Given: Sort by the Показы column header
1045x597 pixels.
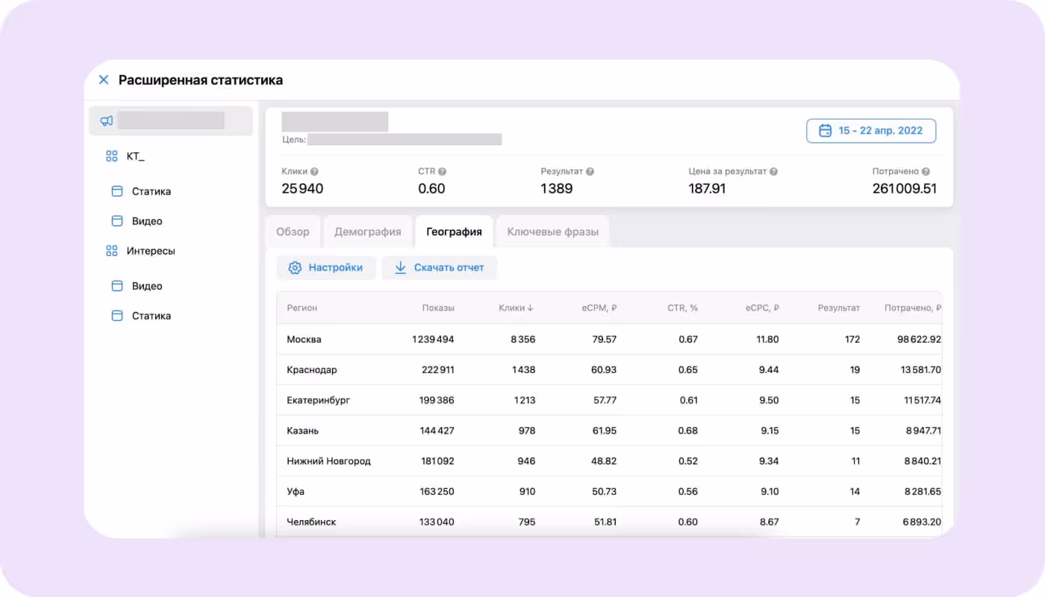Looking at the screenshot, I should coord(438,308).
